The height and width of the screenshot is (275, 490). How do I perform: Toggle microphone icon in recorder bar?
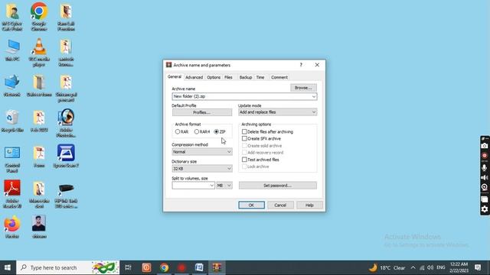(x=485, y=167)
